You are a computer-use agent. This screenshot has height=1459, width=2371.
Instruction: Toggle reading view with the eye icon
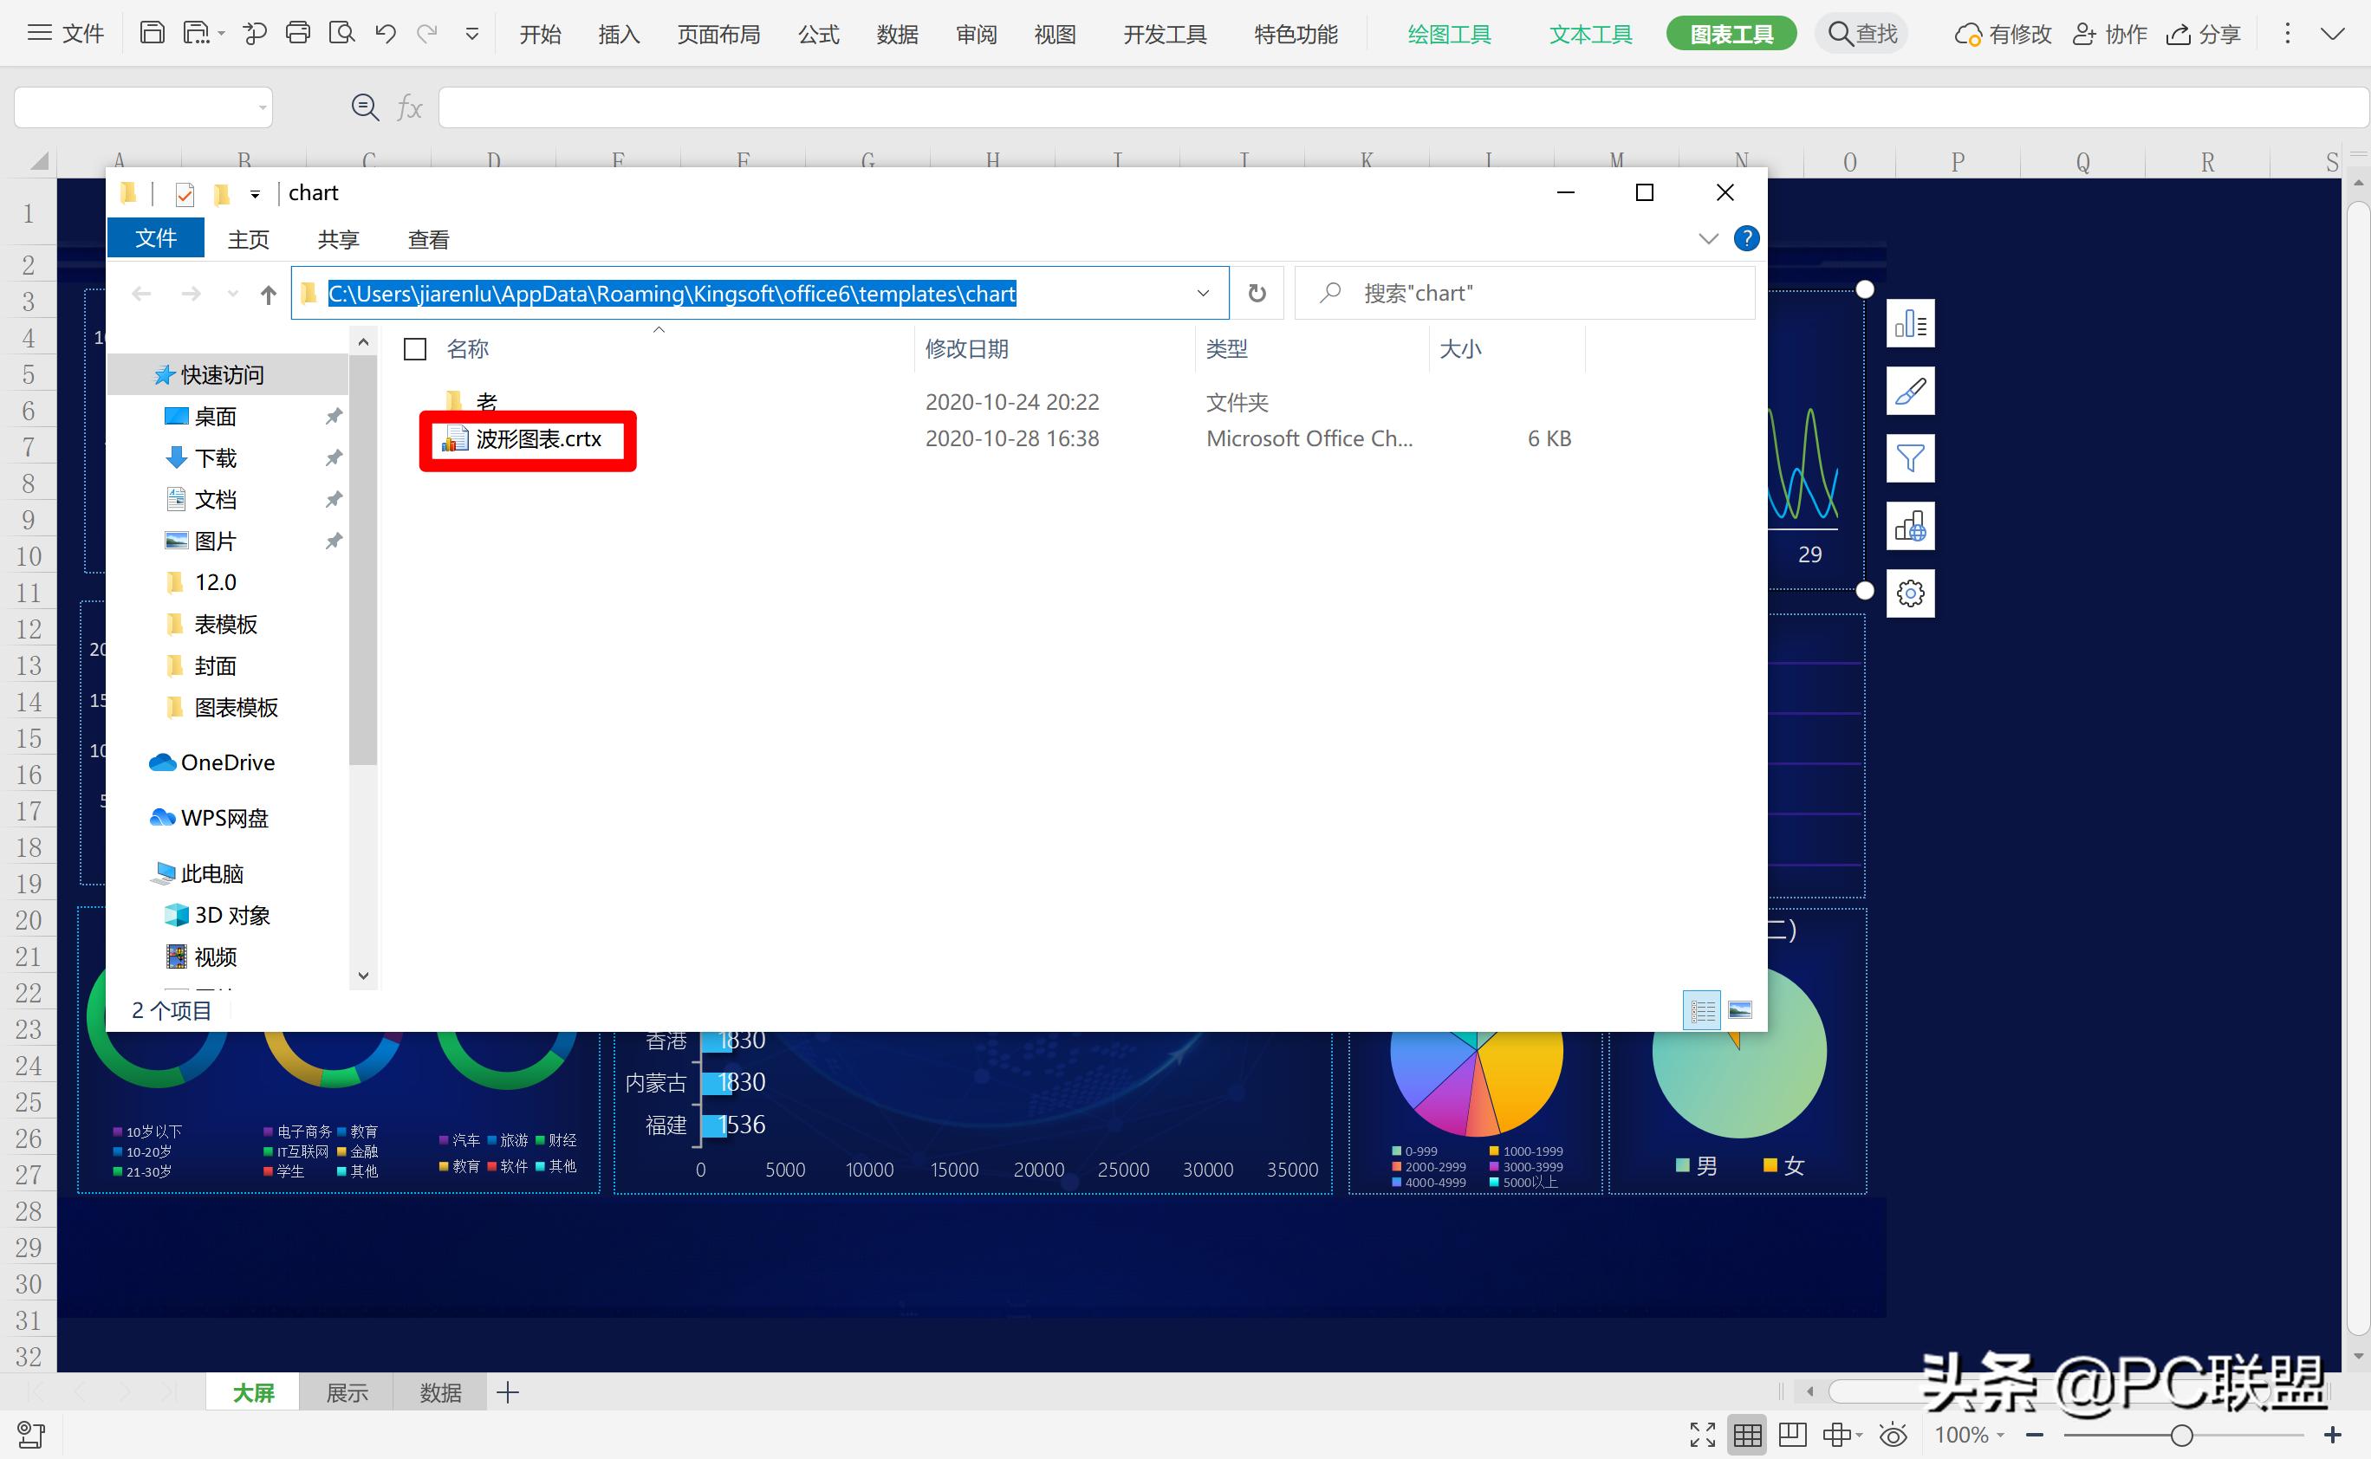[x=1894, y=1435]
